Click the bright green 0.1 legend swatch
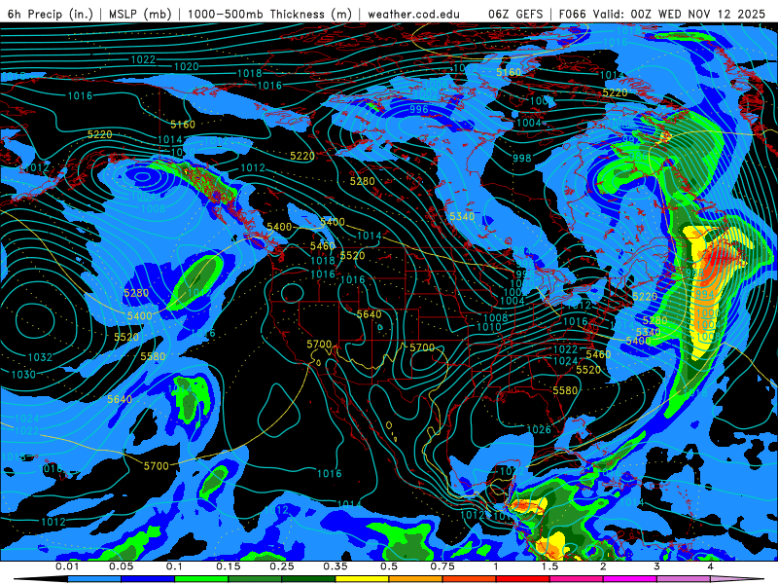The width and height of the screenshot is (778, 584). click(x=201, y=579)
